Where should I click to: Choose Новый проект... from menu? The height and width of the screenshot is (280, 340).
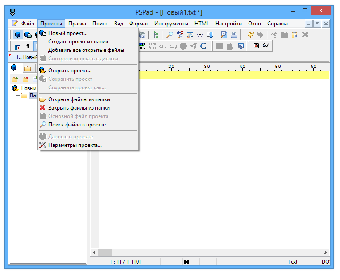coord(88,33)
